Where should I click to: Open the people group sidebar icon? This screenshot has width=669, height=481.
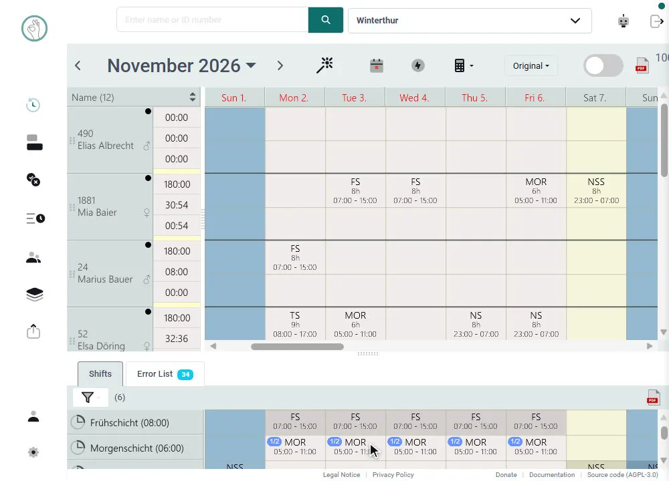click(33, 257)
